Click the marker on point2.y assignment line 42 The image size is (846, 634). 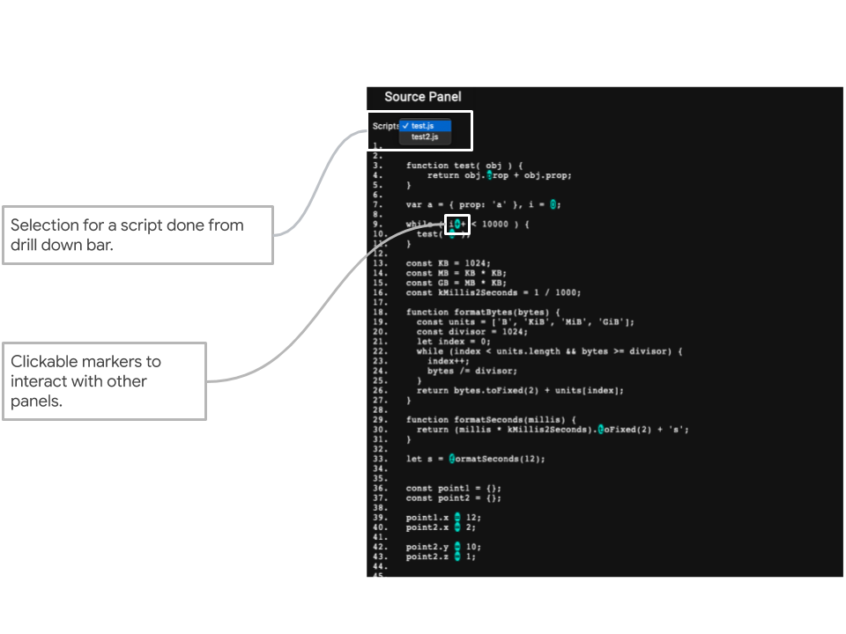(x=457, y=547)
